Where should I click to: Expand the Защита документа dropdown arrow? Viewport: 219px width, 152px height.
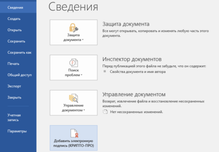(x=83, y=40)
